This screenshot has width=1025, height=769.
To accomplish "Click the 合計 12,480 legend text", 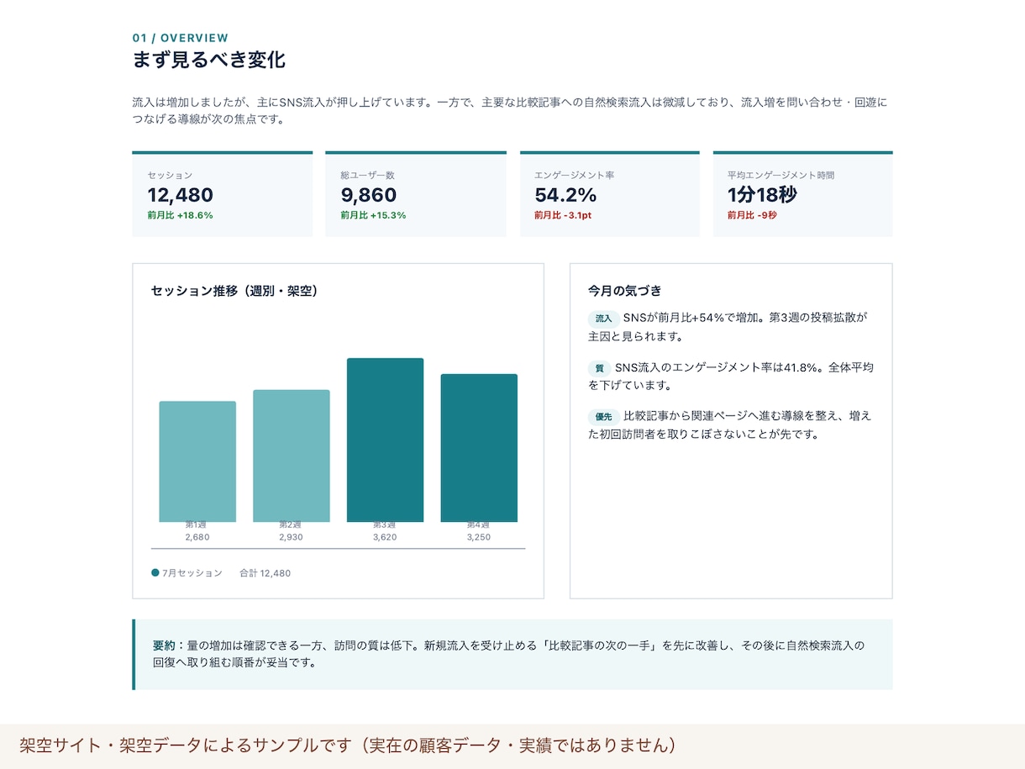I will pos(265,573).
